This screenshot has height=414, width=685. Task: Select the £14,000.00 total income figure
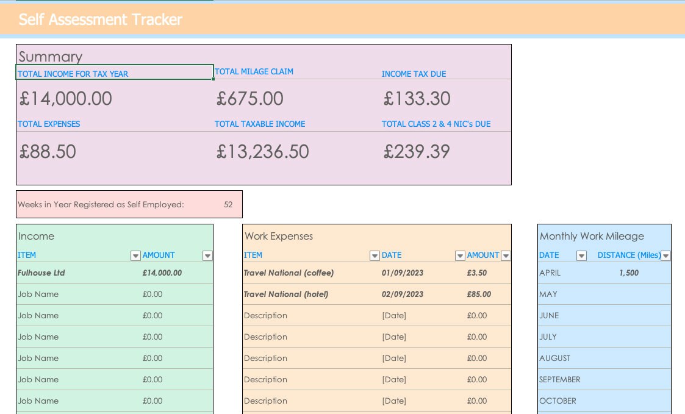tap(65, 98)
